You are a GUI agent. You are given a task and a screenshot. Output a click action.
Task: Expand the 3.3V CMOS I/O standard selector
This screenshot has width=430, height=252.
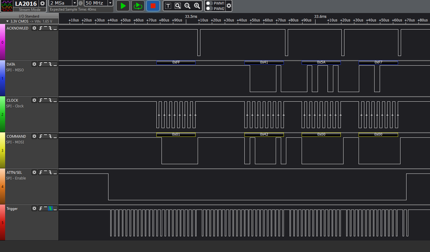point(29,21)
